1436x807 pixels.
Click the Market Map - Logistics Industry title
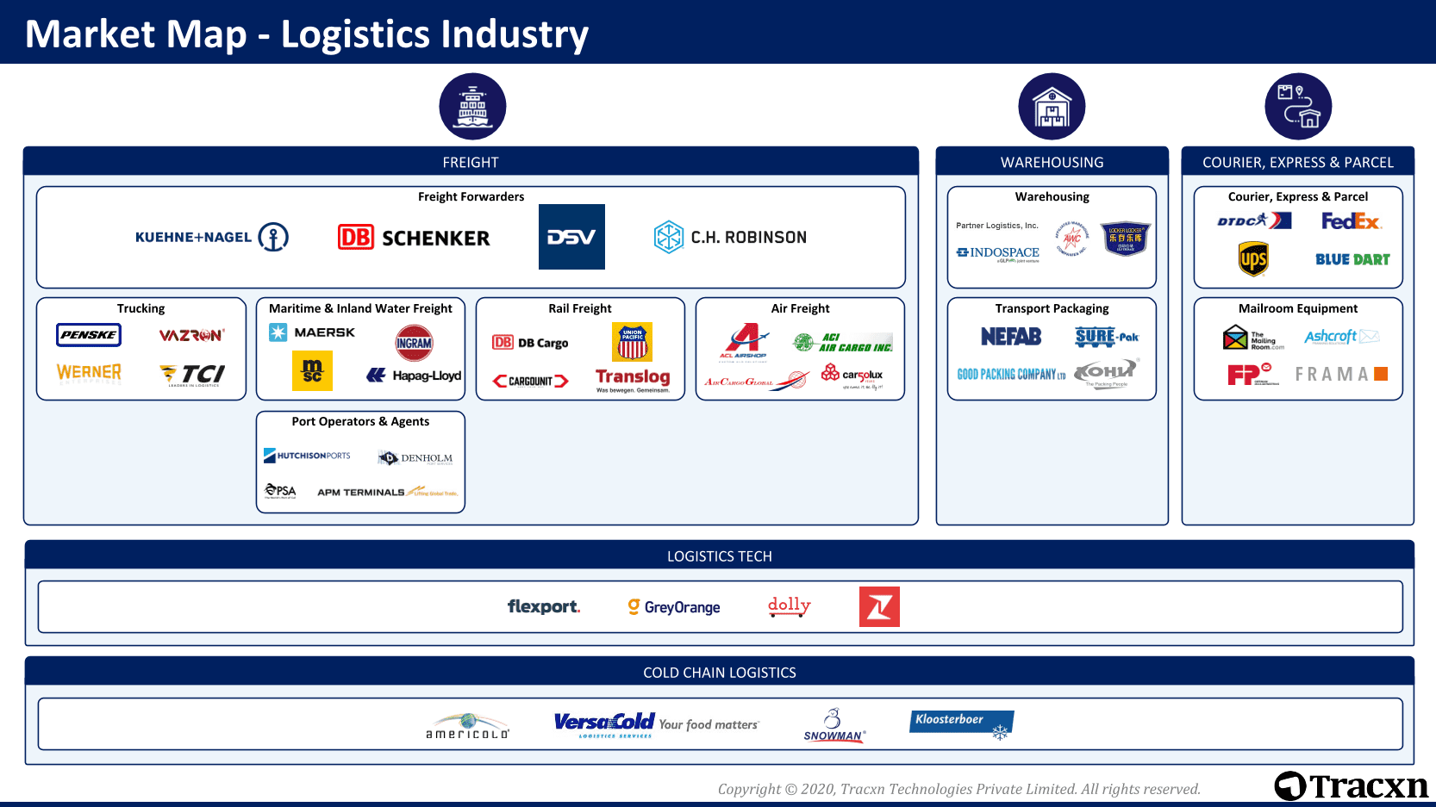click(307, 34)
